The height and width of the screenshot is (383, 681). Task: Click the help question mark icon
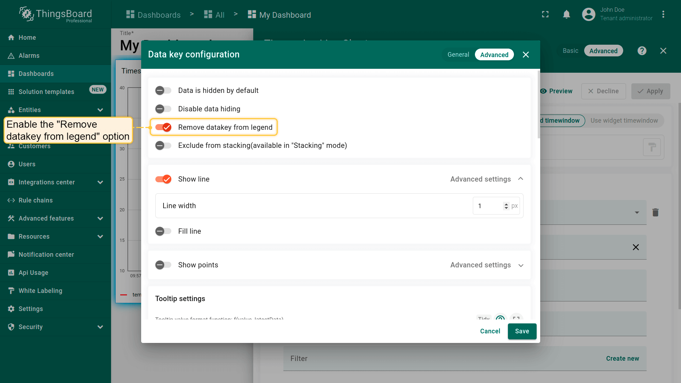[x=642, y=51]
